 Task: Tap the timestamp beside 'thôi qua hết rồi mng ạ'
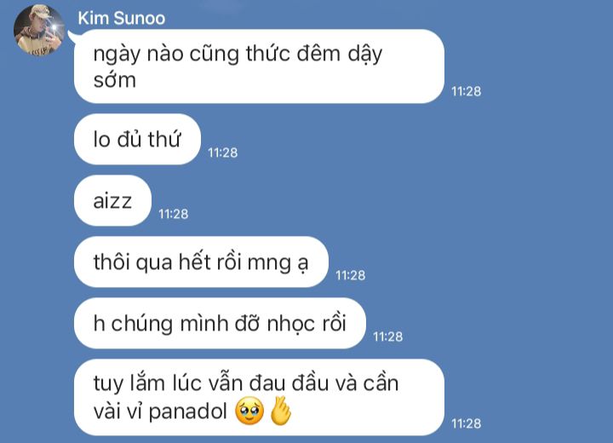point(350,275)
